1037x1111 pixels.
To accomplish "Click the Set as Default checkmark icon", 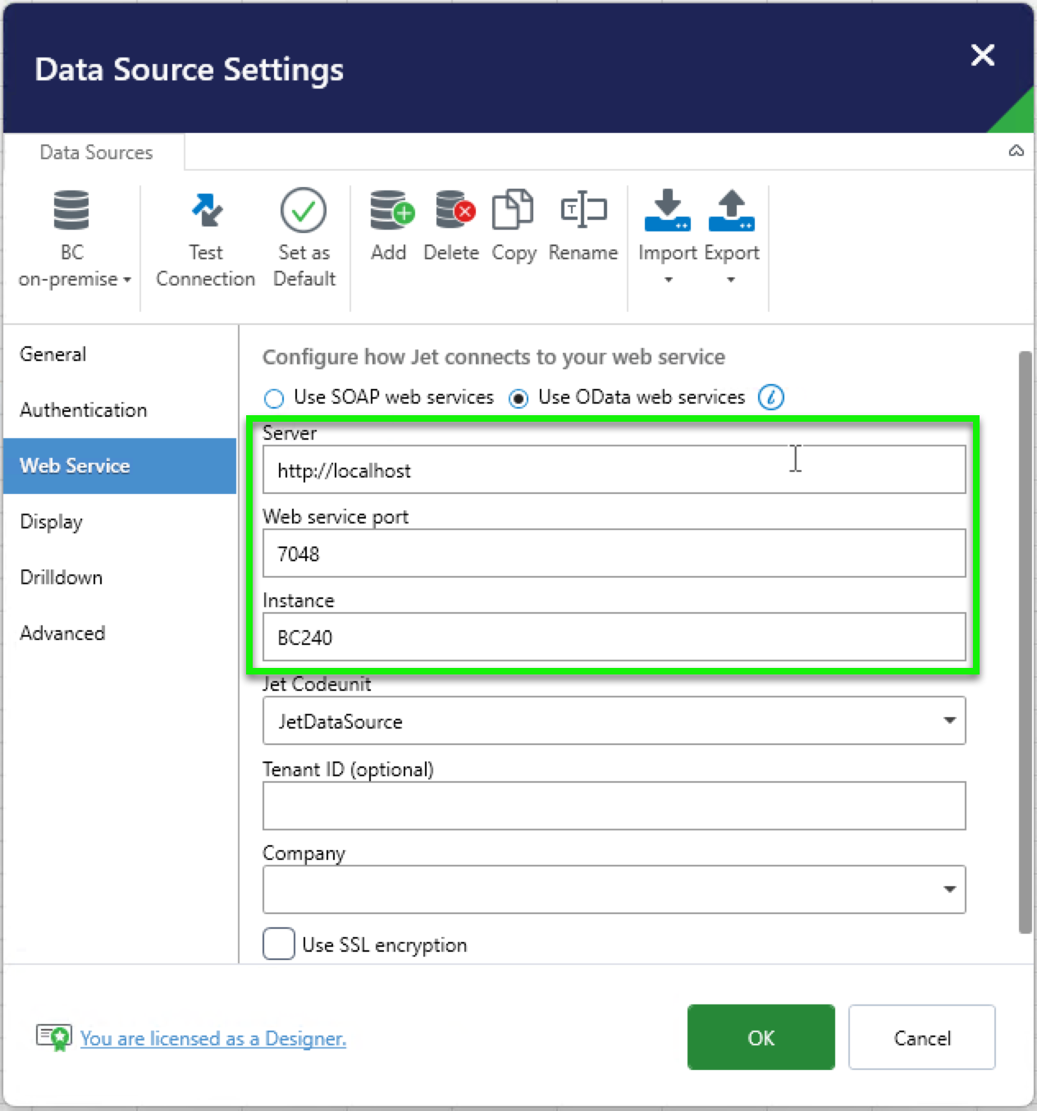I will (x=304, y=211).
